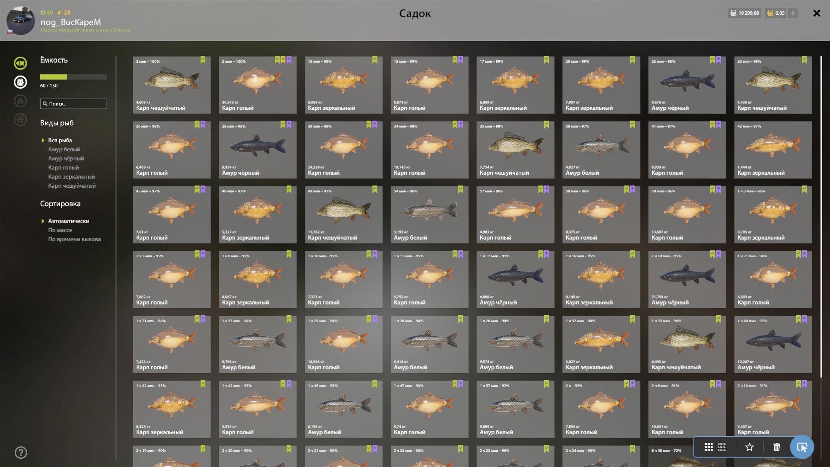The height and width of the screenshot is (467, 830).
Task: Open the help question mark icon
Action: coord(21,453)
